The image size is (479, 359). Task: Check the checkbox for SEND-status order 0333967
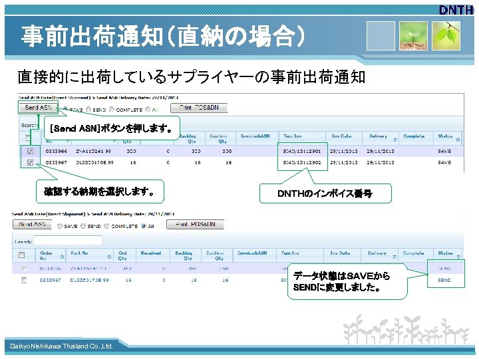click(24, 280)
